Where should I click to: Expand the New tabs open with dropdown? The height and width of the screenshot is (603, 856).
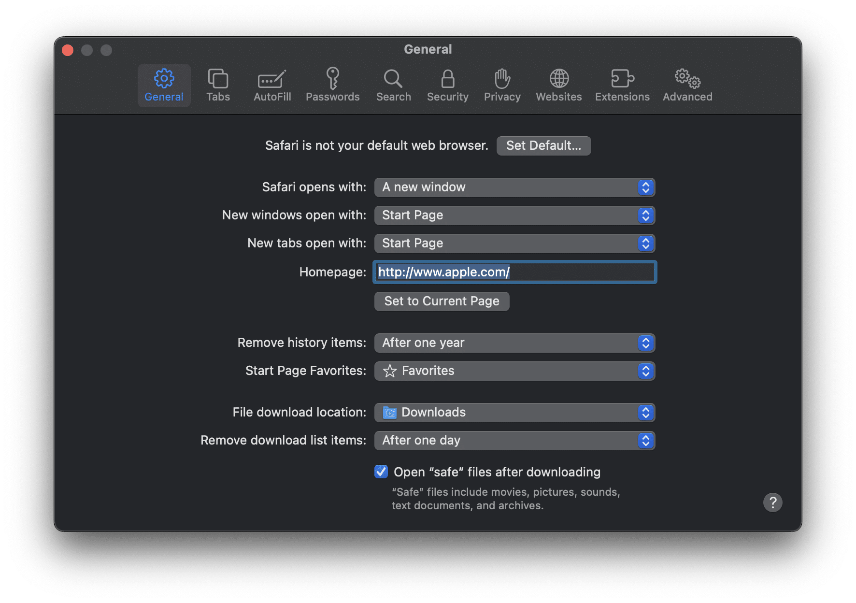click(x=514, y=244)
